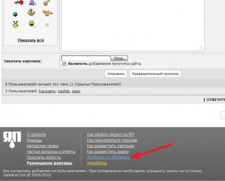Click "Закачать картинку:" label

[x=22, y=61]
